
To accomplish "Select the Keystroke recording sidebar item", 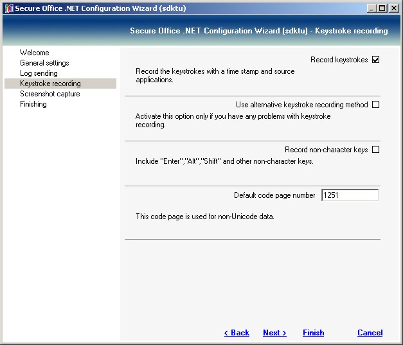I will 50,84.
